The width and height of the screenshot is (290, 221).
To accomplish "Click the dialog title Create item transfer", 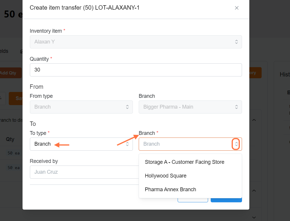I will pyautogui.click(x=85, y=8).
